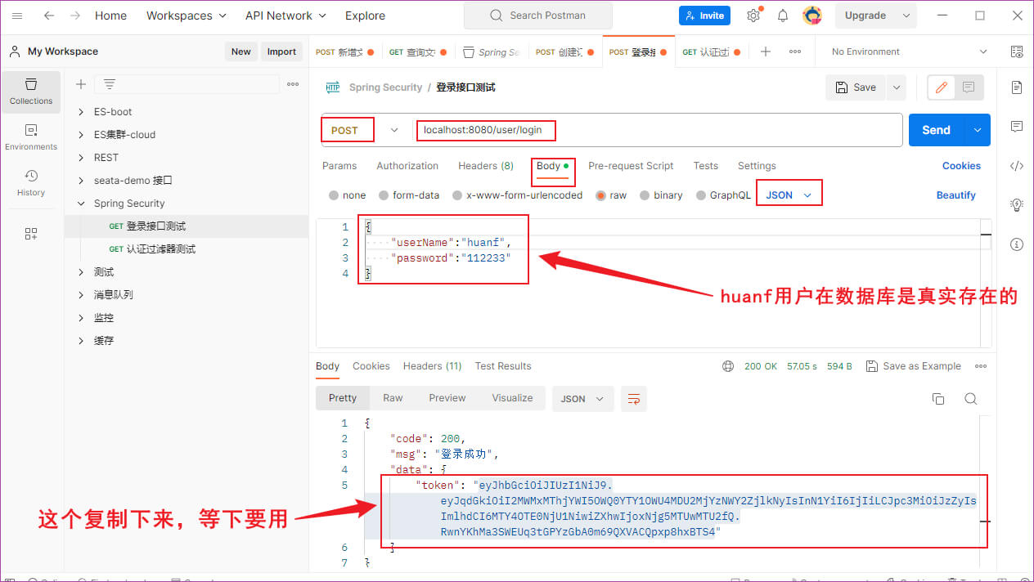
Task: Switch to response Raw view tab
Action: coord(393,398)
